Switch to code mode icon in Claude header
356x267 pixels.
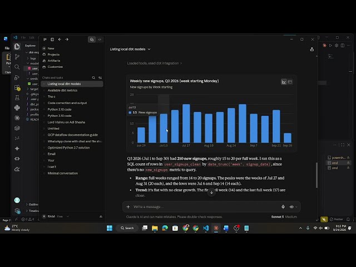pyautogui.click(x=100, y=39)
